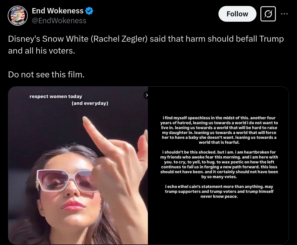
Task: Follow the End Wokeness account
Action: coord(237,14)
